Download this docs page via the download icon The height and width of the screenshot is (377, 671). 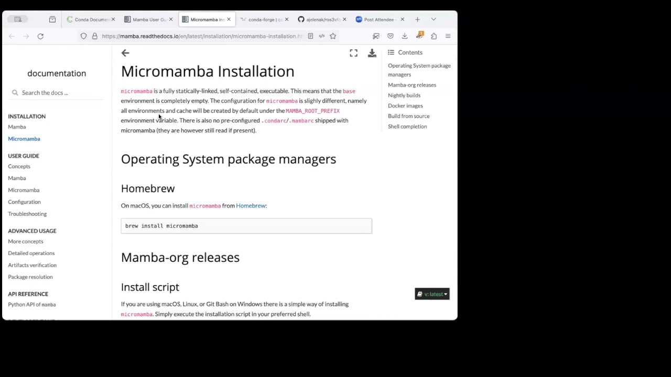tap(372, 53)
